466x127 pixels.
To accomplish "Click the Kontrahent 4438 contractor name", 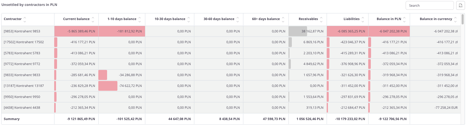I will coord(22,108).
